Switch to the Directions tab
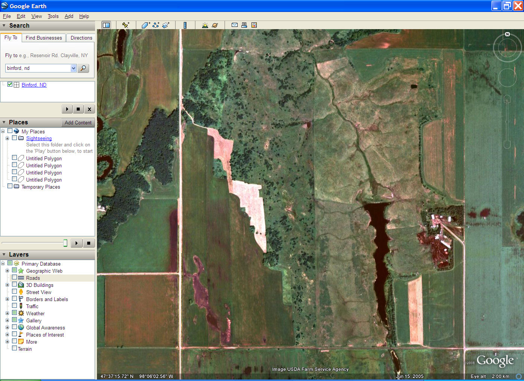 81,38
